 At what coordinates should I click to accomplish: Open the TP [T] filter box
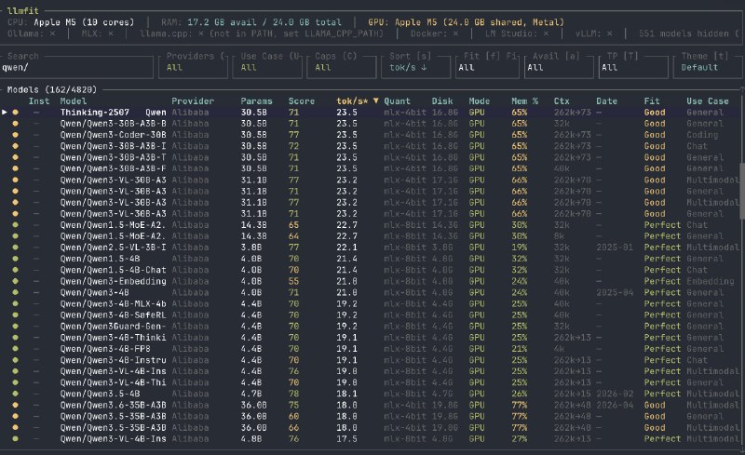click(632, 67)
